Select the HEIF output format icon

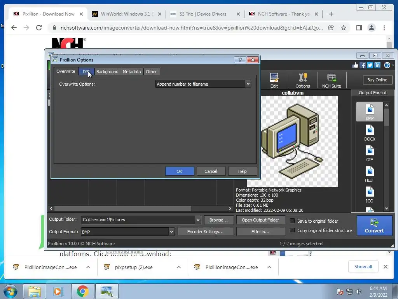click(x=370, y=174)
